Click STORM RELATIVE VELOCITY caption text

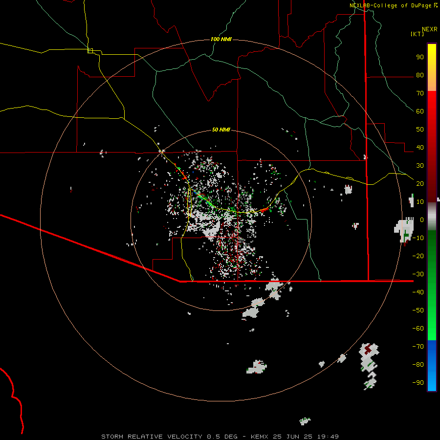coord(152,437)
